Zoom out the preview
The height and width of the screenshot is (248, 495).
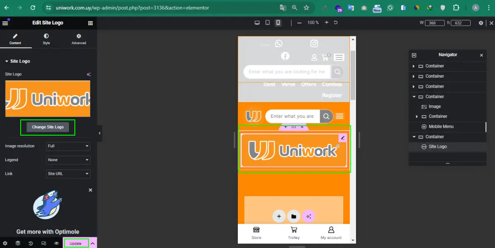pyautogui.click(x=299, y=23)
